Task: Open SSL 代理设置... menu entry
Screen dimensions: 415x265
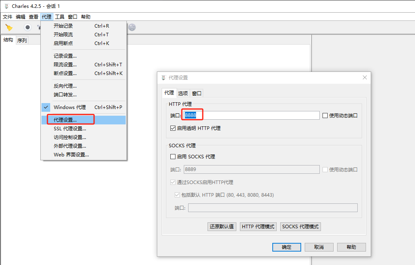Action: (84, 128)
